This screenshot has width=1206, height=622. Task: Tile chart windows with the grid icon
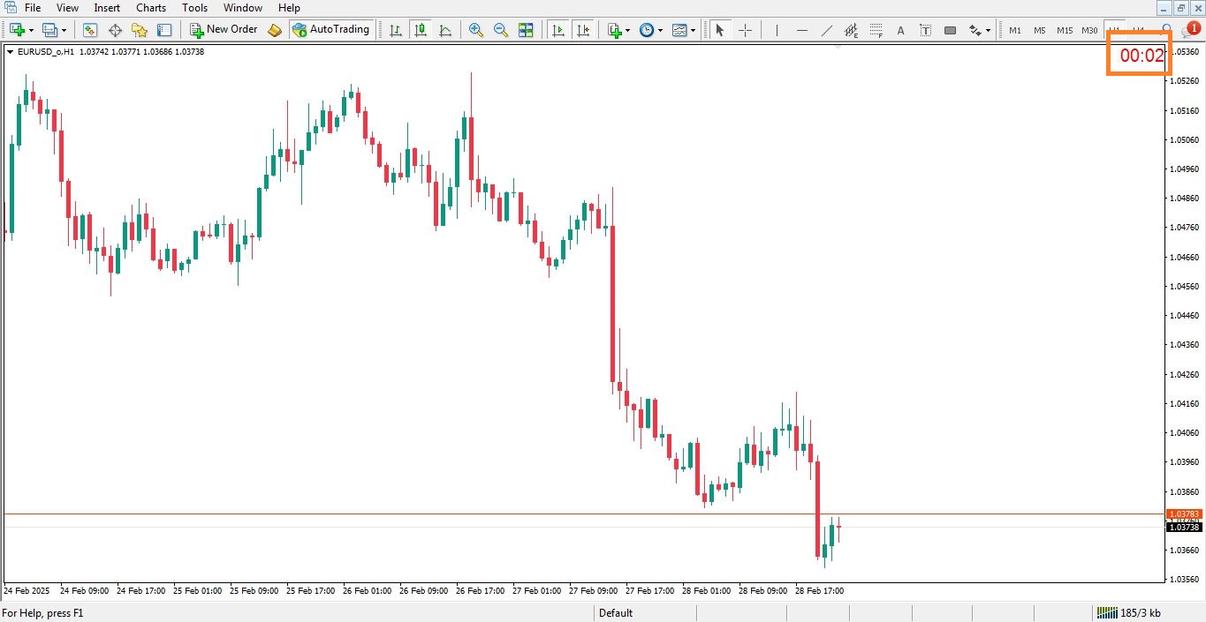coord(526,30)
